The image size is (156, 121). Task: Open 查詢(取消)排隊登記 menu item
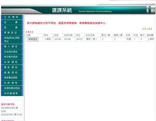click(12, 40)
